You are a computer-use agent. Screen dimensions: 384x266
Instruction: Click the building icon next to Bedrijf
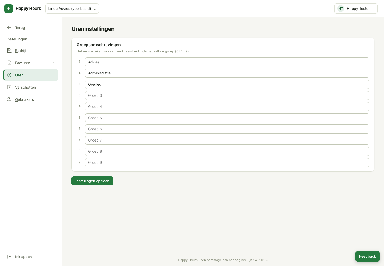[9, 51]
